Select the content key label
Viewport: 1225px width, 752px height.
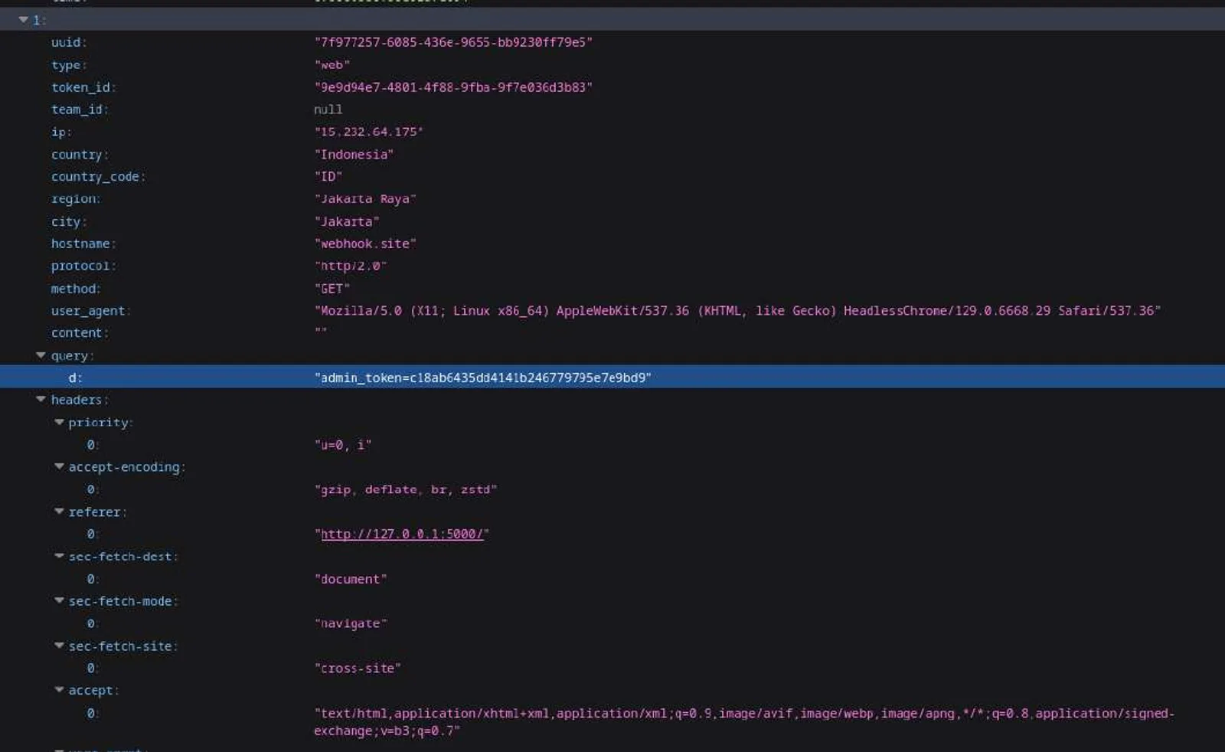coord(80,333)
